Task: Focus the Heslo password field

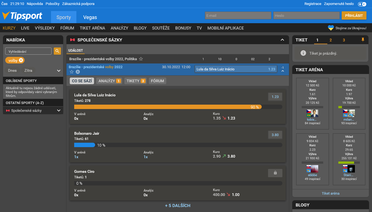Action: (306, 15)
